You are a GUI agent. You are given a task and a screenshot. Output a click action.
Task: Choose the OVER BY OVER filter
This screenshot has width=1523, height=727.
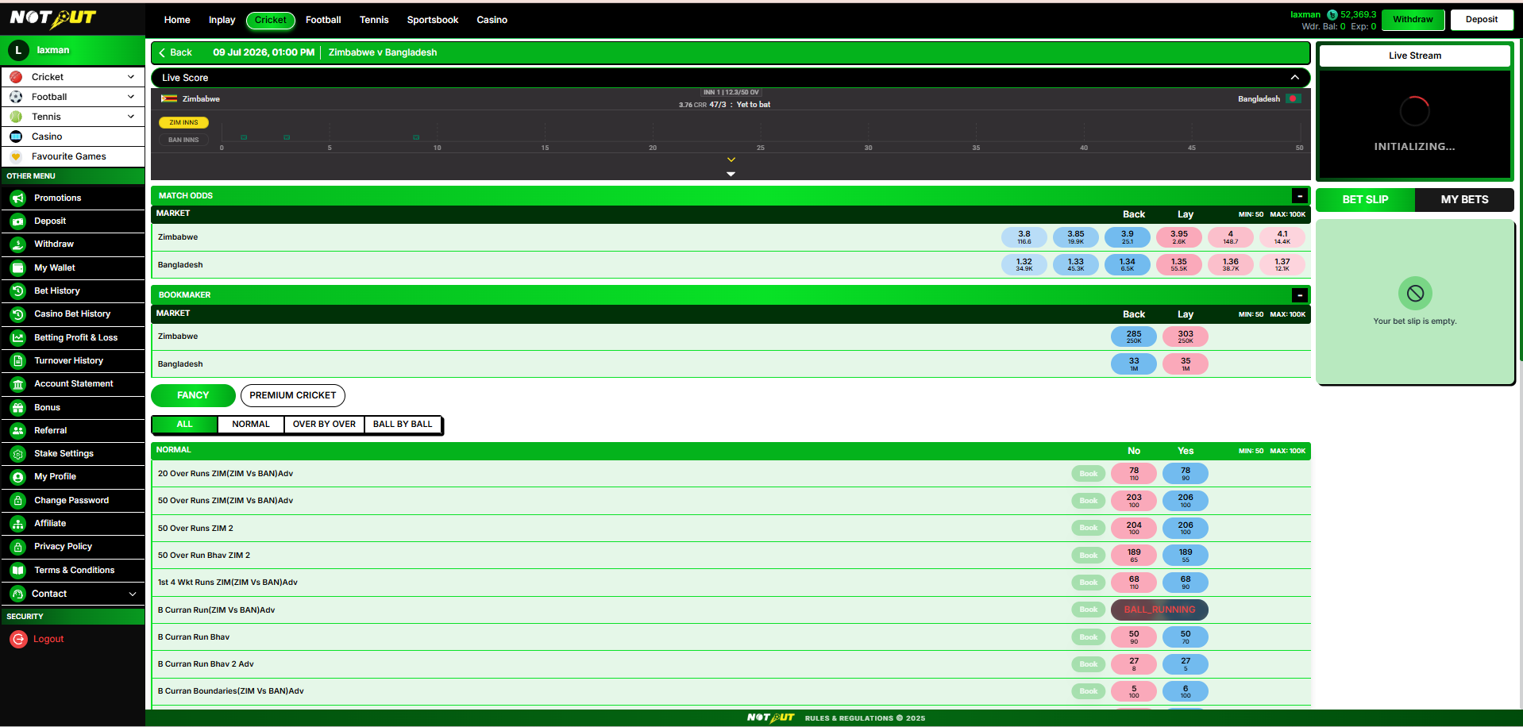tap(324, 425)
